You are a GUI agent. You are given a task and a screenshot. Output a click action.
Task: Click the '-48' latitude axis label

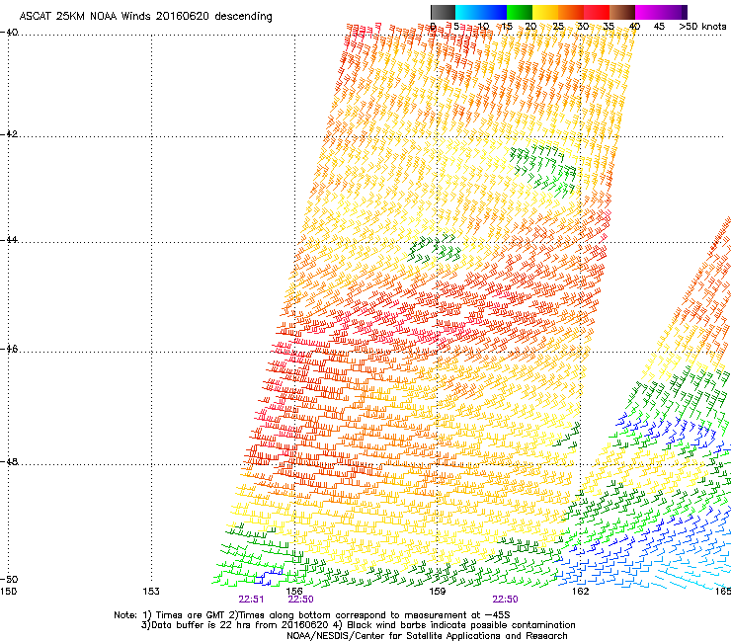9,461
